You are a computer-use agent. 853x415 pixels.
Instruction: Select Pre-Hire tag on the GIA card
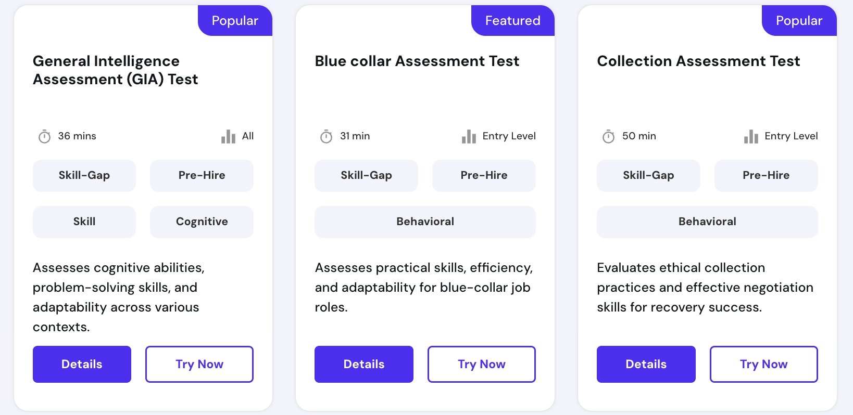point(202,175)
